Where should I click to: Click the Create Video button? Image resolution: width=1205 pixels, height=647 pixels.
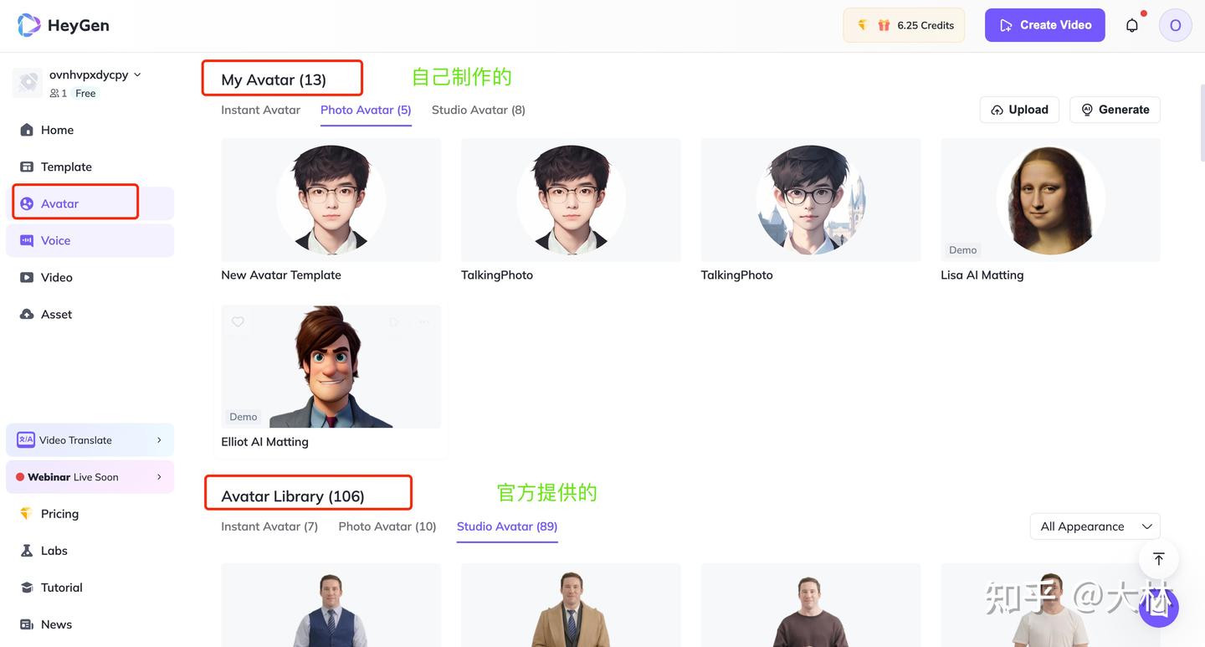click(x=1044, y=25)
